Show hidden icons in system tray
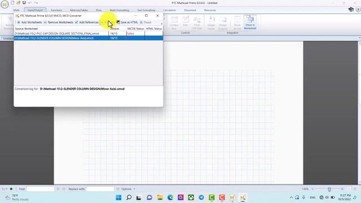This screenshot has width=361, height=203. point(291,197)
